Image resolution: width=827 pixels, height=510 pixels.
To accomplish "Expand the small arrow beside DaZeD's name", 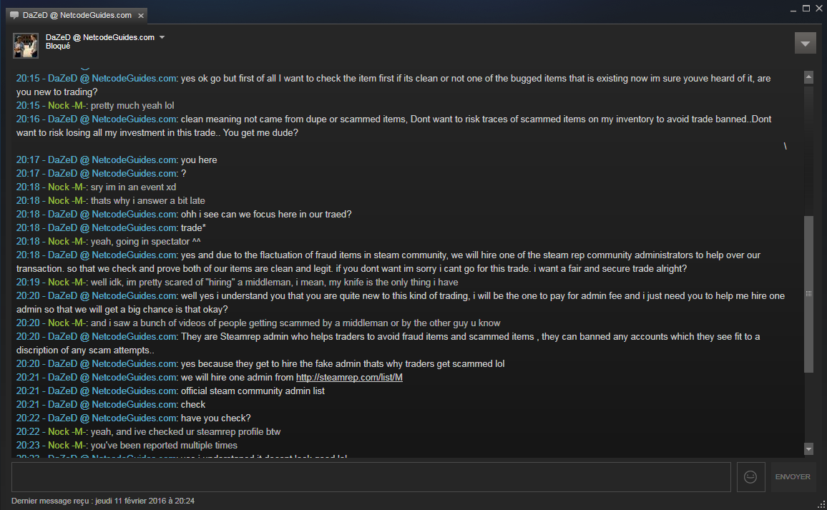I will [162, 37].
